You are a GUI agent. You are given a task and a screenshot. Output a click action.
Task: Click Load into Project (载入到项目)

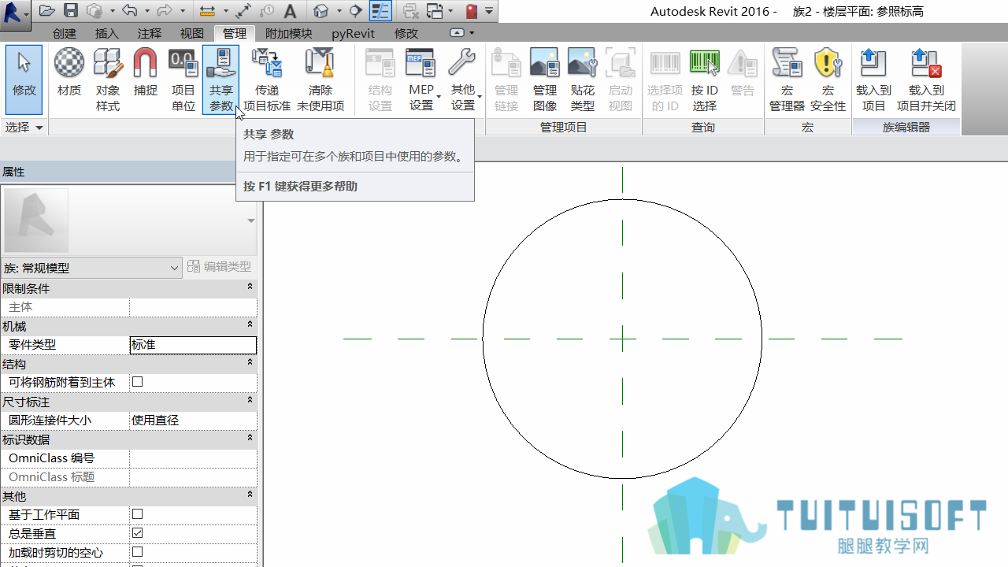873,80
